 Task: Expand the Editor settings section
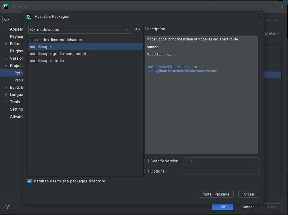coord(6,44)
